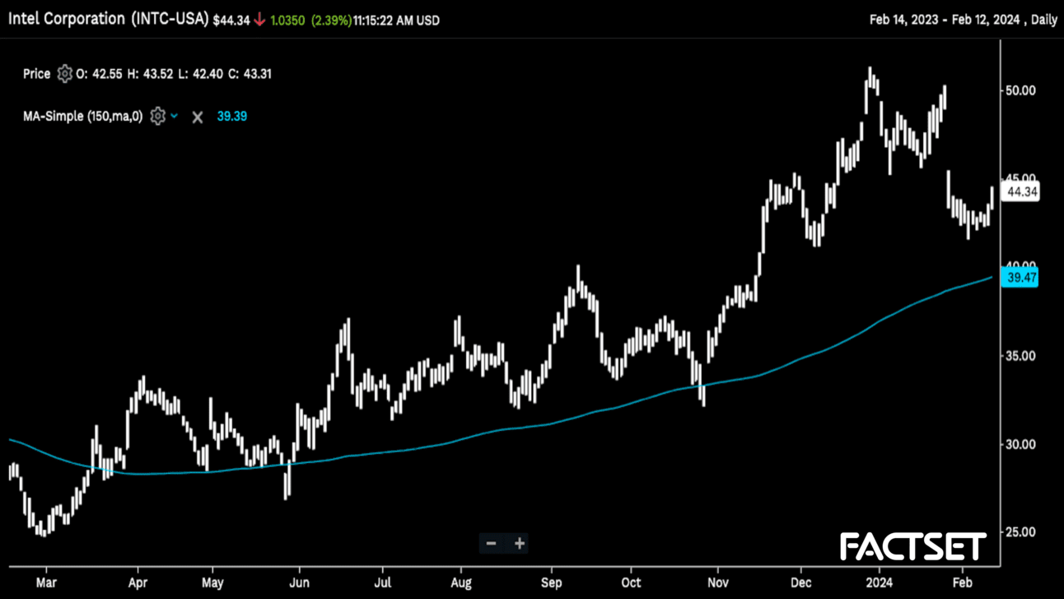Viewport: 1064px width, 599px height.
Task: Select Intel Corporation (INTC-USA) title
Action: pyautogui.click(x=108, y=19)
